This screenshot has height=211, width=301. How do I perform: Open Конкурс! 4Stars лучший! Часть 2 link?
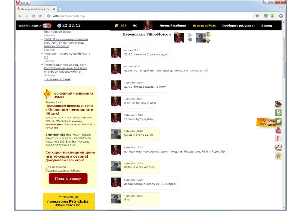[67, 55]
